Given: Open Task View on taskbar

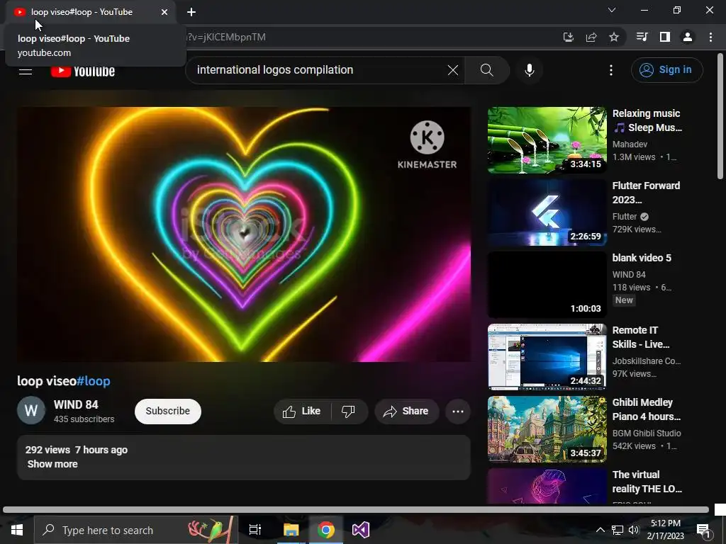Looking at the screenshot, I should tap(255, 530).
